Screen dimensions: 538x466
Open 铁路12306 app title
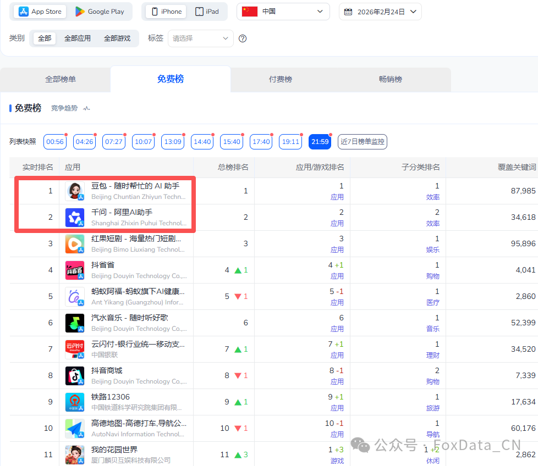[111, 397]
